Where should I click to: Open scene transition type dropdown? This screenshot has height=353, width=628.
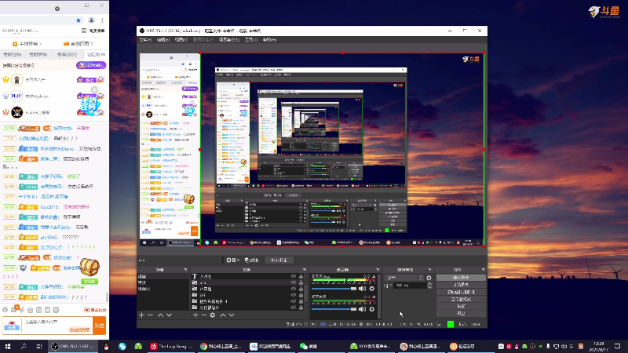pyautogui.click(x=403, y=278)
